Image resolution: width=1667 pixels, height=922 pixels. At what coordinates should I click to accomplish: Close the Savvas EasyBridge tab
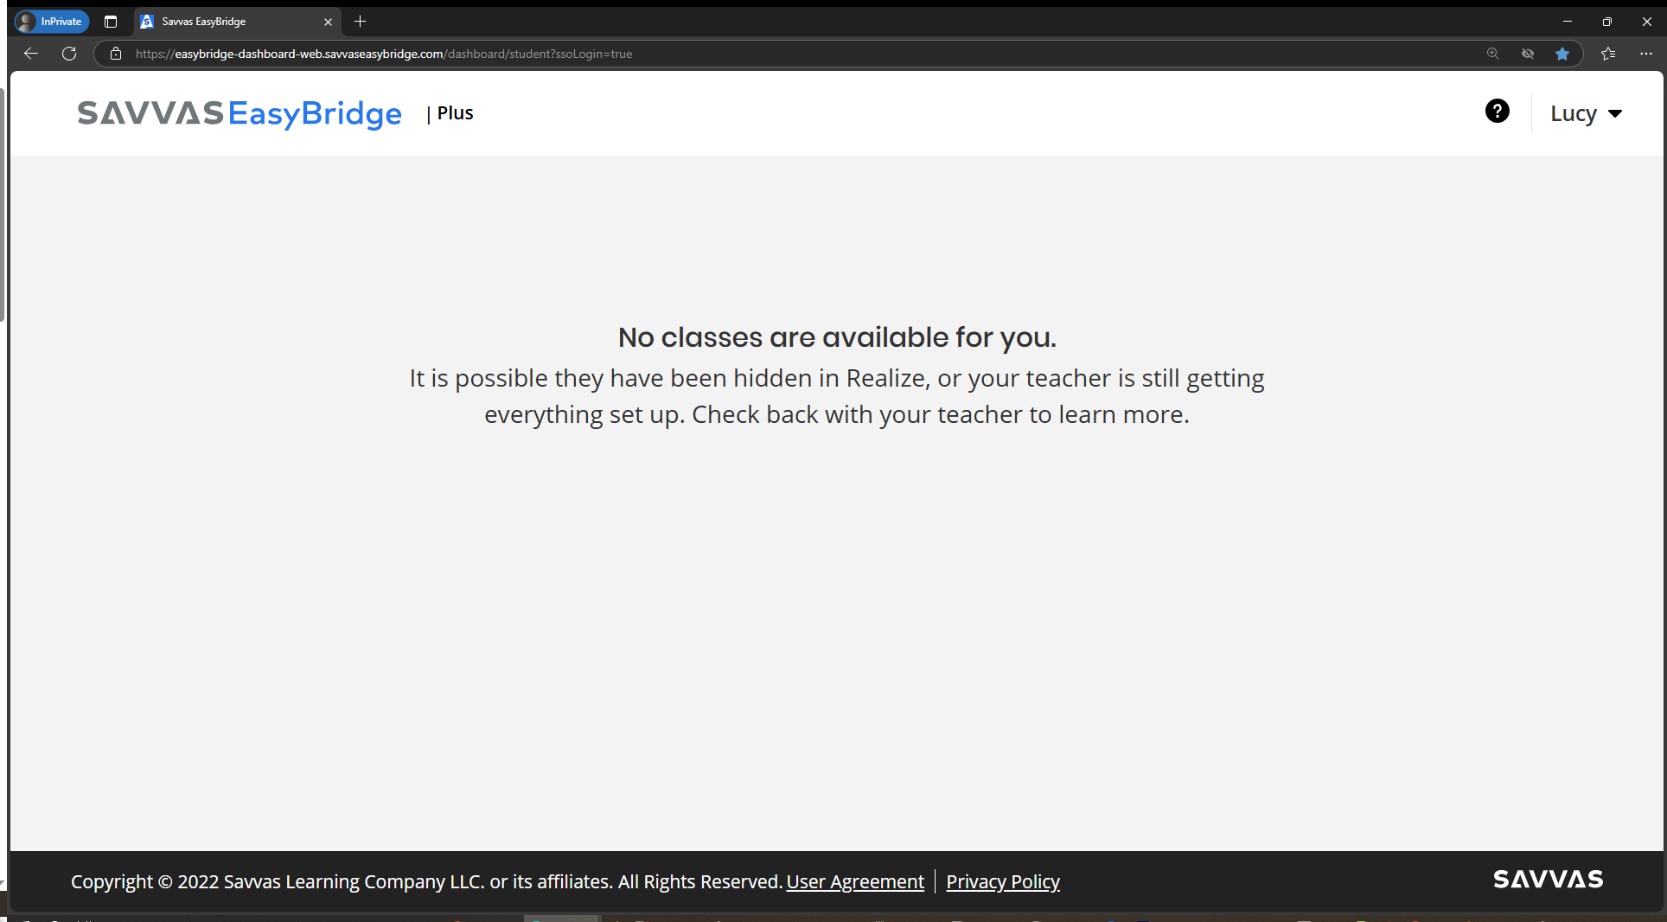point(328,22)
